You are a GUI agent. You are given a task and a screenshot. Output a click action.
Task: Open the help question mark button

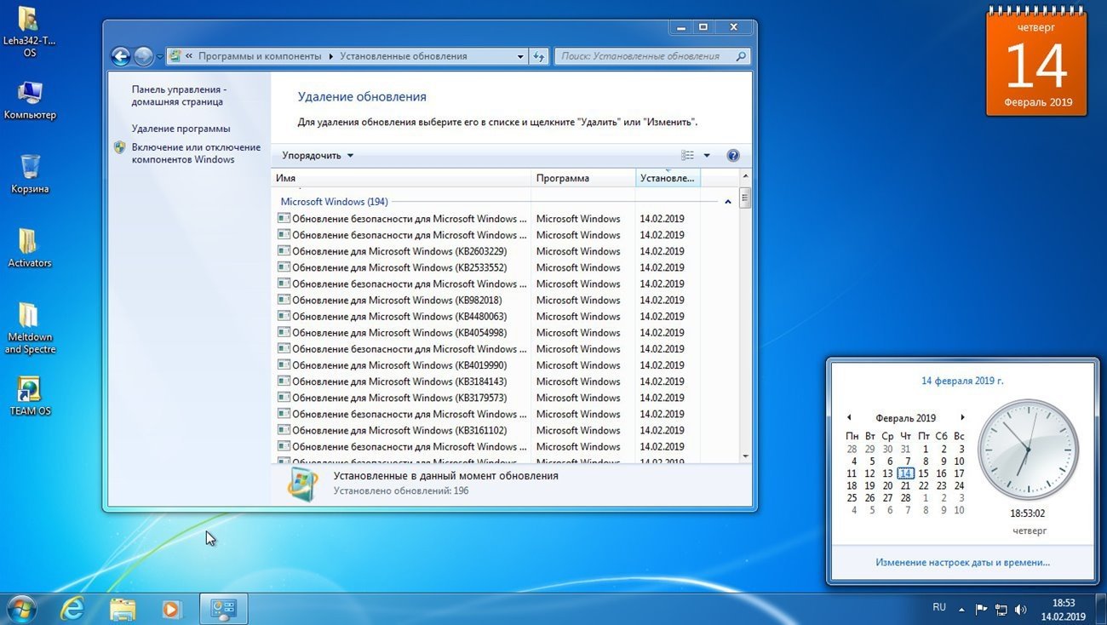click(x=733, y=156)
